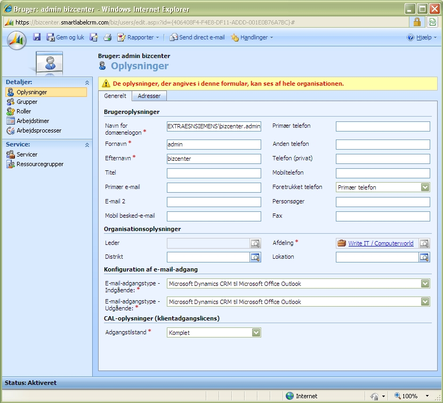
Task: Click the print icon in toolbar
Action: [x=107, y=37]
